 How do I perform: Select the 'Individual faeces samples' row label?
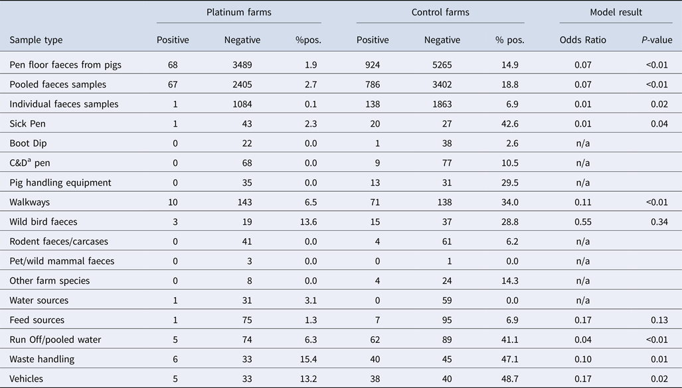(64, 104)
